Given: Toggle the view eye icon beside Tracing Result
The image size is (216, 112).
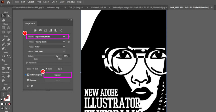Looking at the screenshot, I should click(69, 42).
